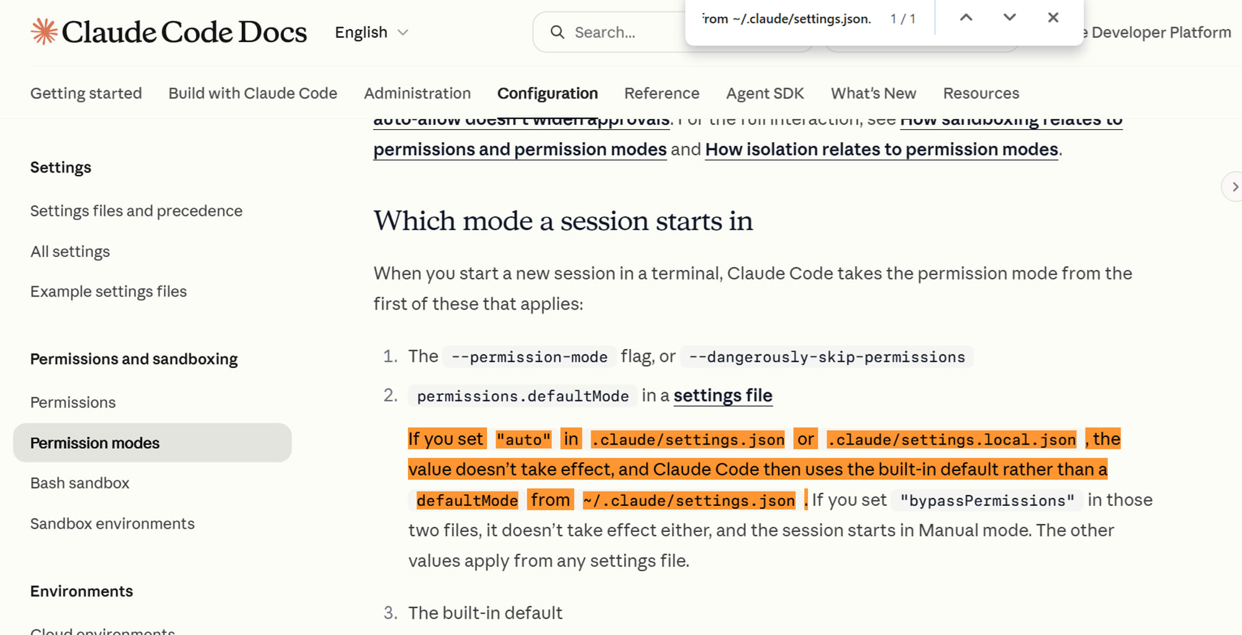This screenshot has width=1242, height=635.
Task: Open the Permissions sidebar page
Action: (x=73, y=402)
